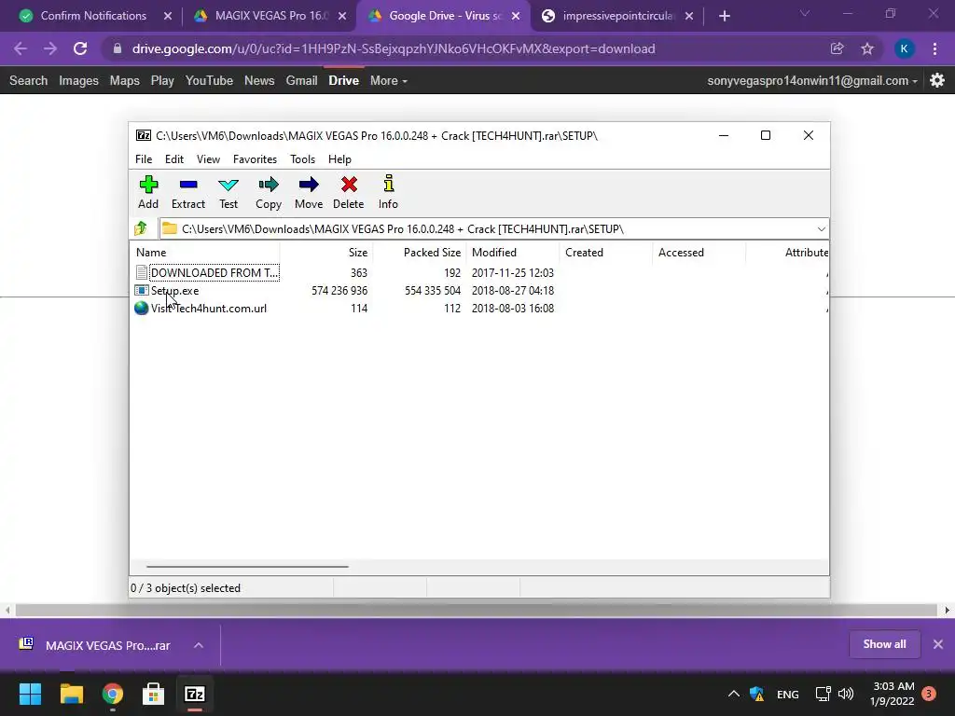
Task: Click the ENG language indicator
Action: 787,694
